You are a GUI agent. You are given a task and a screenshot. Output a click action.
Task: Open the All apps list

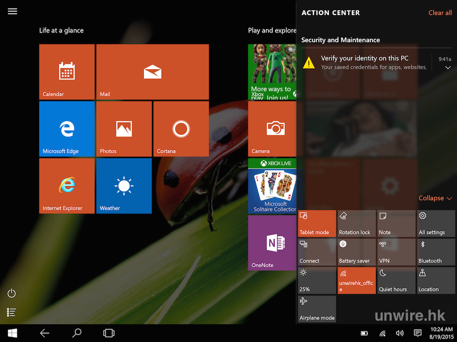[12, 313]
